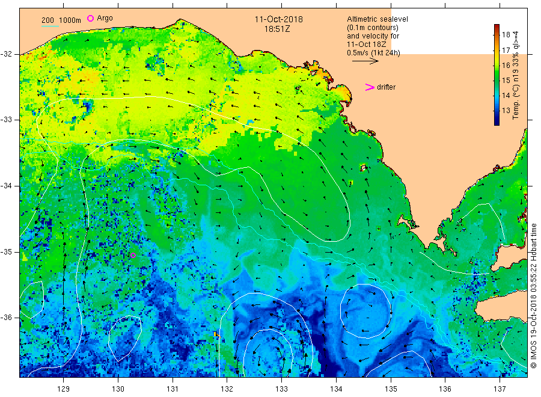Click the small yellow marker near 132 longitude
Image resolution: width=541 pixels, height=397 pixels.
pos(216,335)
